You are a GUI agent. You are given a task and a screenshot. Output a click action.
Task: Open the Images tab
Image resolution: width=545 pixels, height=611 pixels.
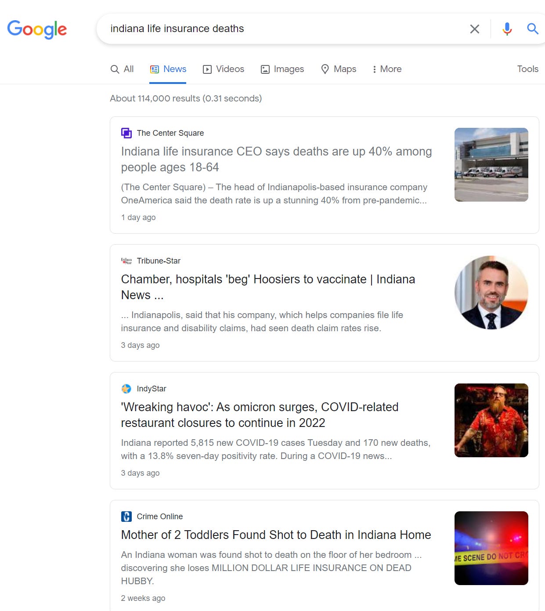282,69
